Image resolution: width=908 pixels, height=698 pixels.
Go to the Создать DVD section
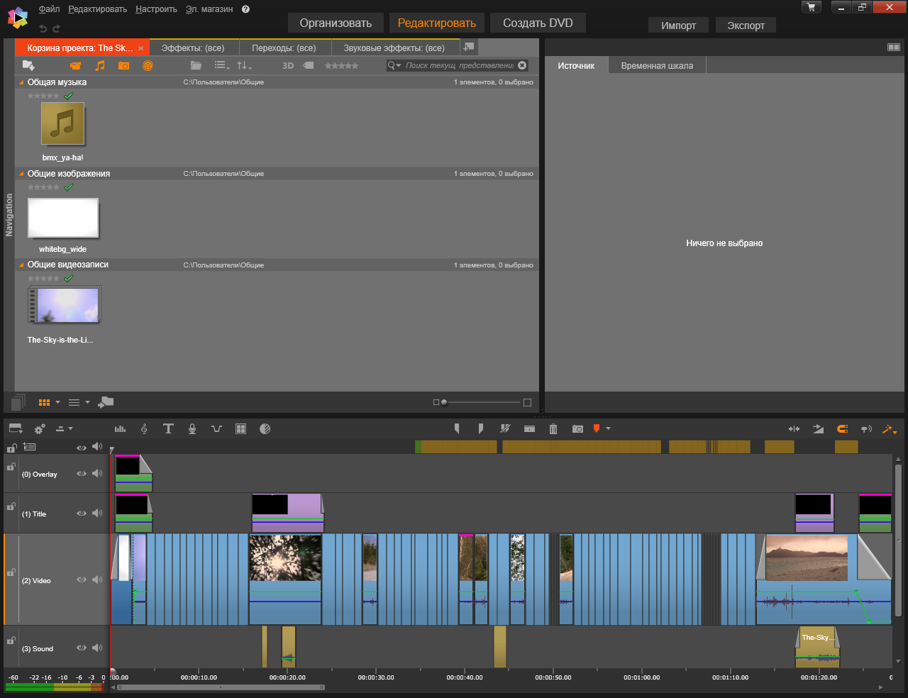click(538, 23)
